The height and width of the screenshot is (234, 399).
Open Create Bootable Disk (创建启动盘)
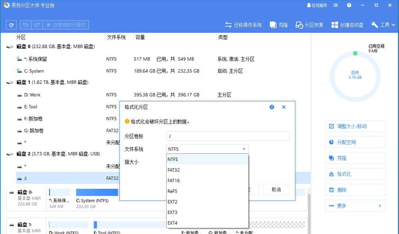click(x=347, y=25)
